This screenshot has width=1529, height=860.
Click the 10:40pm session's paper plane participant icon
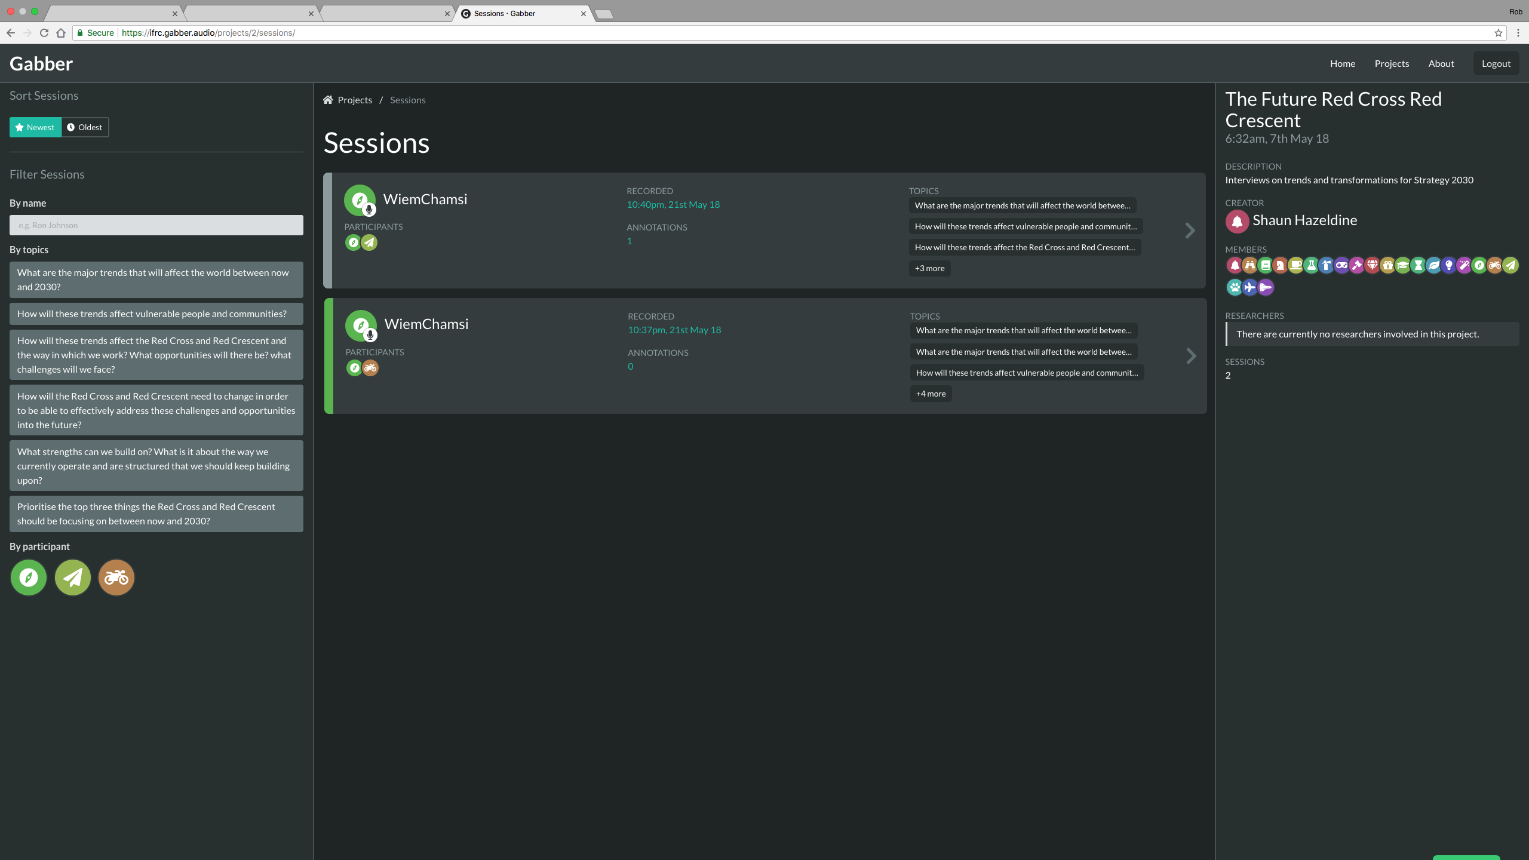tap(369, 242)
